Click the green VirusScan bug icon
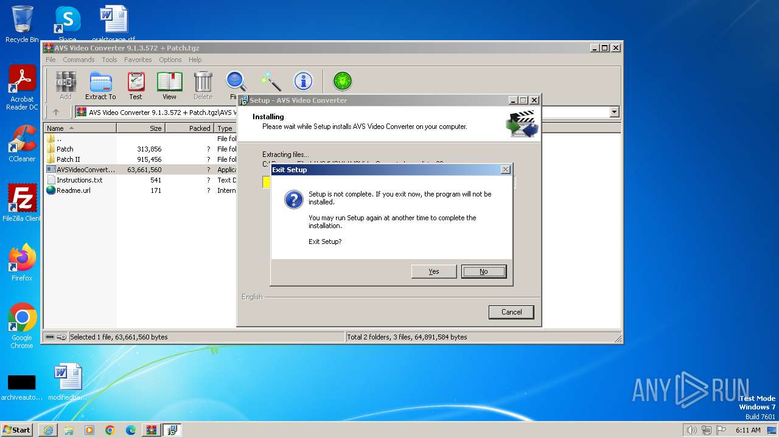The width and height of the screenshot is (779, 438). [x=343, y=82]
